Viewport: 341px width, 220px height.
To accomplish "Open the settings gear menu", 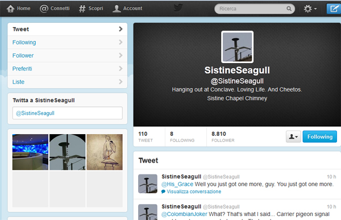I will (x=310, y=9).
